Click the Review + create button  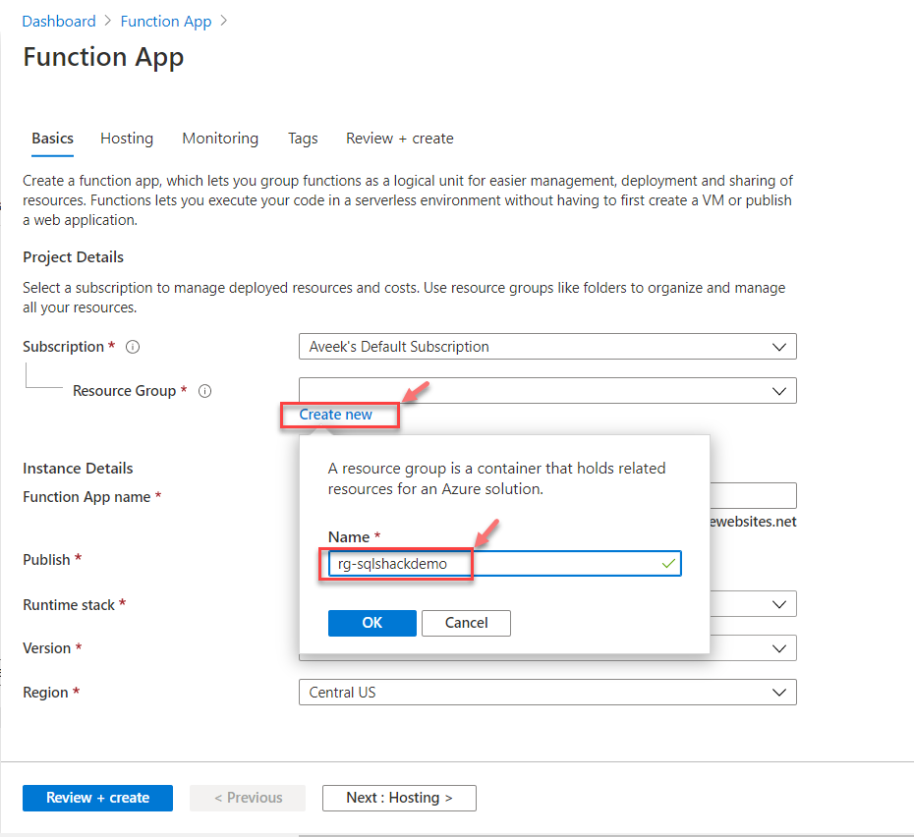97,798
